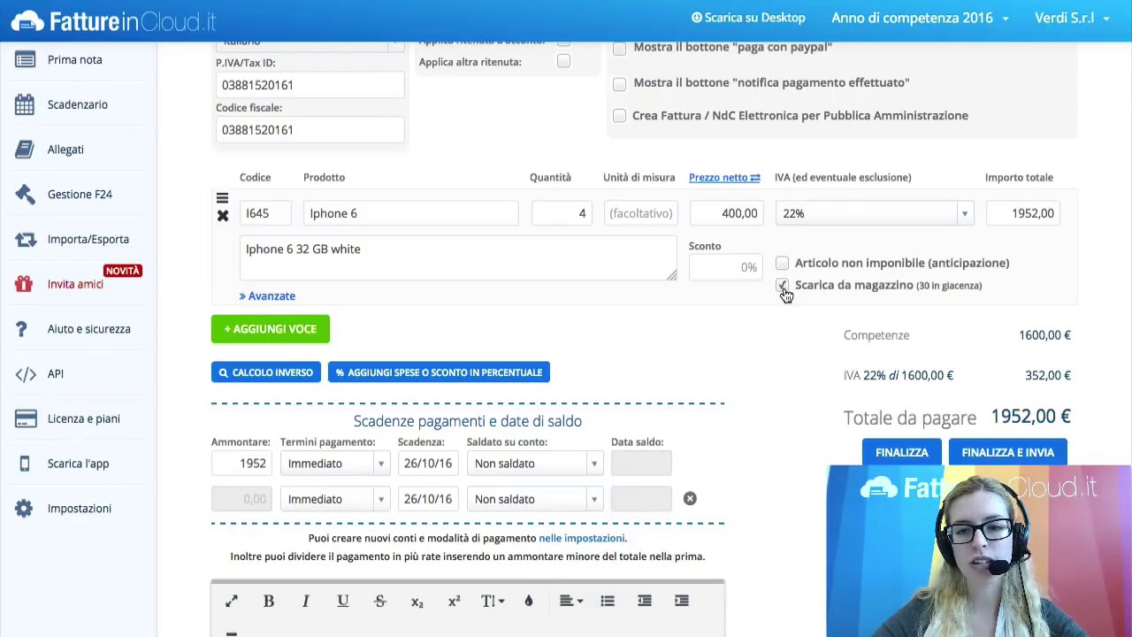This screenshot has width=1132, height=637.
Task: Open Impostazioni gear icon
Action: [25, 509]
